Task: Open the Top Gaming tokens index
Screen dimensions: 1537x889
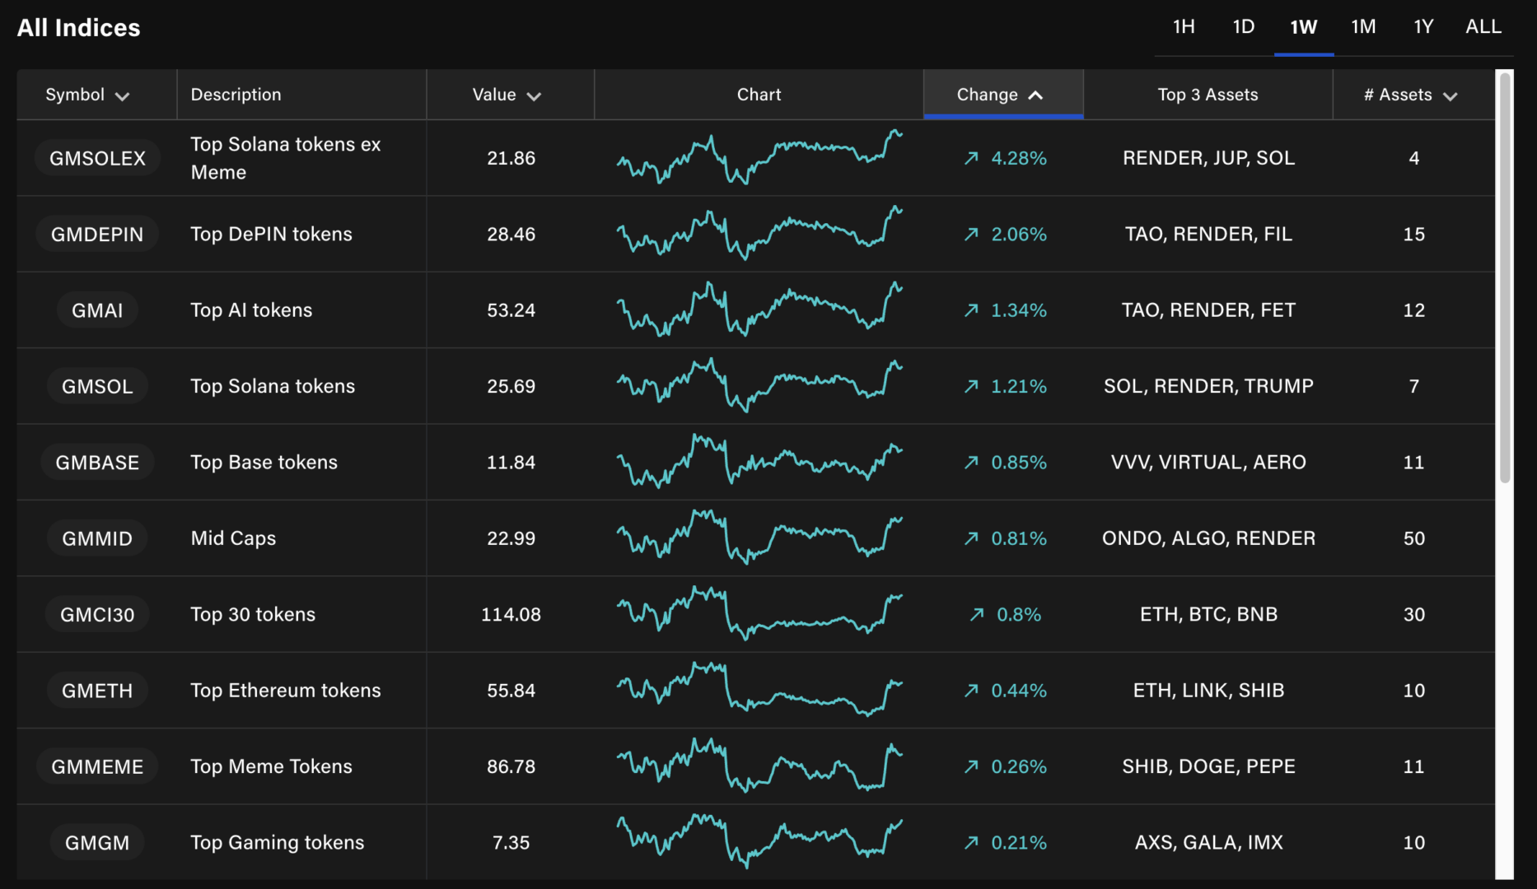Action: pyautogui.click(x=277, y=843)
